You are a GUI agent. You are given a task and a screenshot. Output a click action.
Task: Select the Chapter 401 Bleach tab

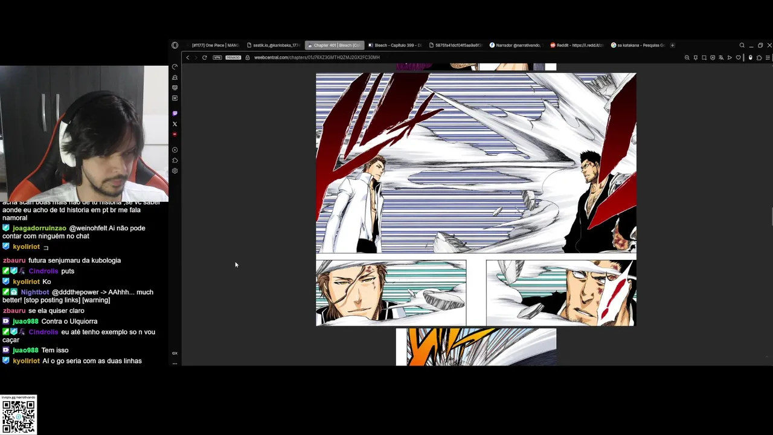coord(334,45)
